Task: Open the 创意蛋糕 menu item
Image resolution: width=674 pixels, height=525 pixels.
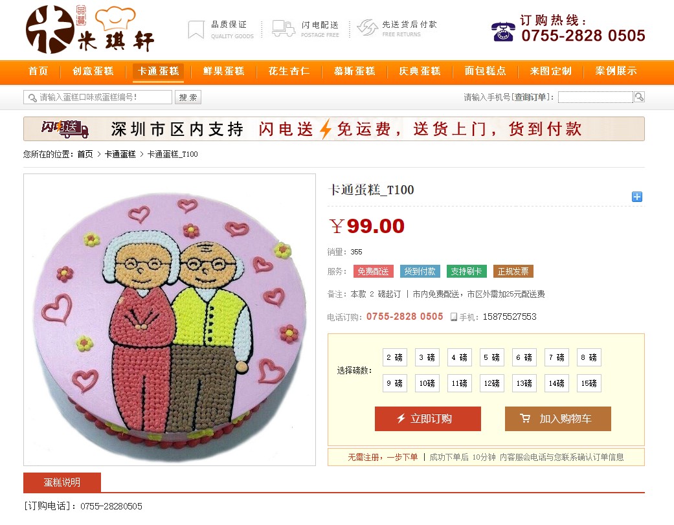Action: click(93, 71)
